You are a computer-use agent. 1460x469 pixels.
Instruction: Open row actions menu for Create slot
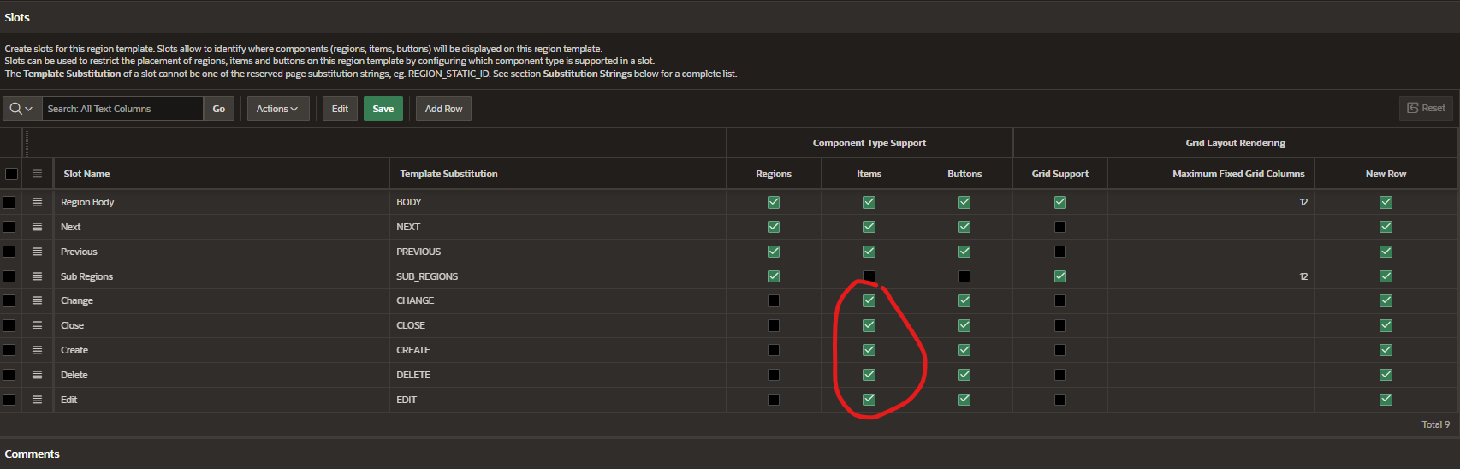tap(37, 350)
